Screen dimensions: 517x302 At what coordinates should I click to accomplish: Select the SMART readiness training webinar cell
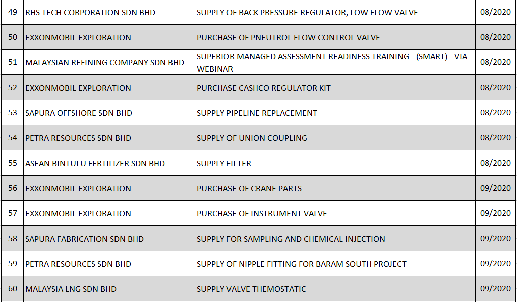pos(332,62)
